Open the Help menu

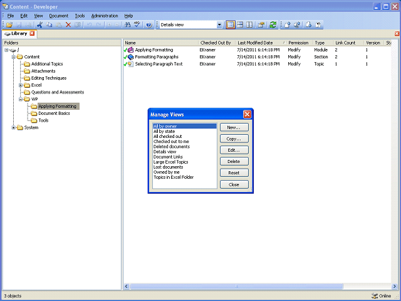coord(128,16)
